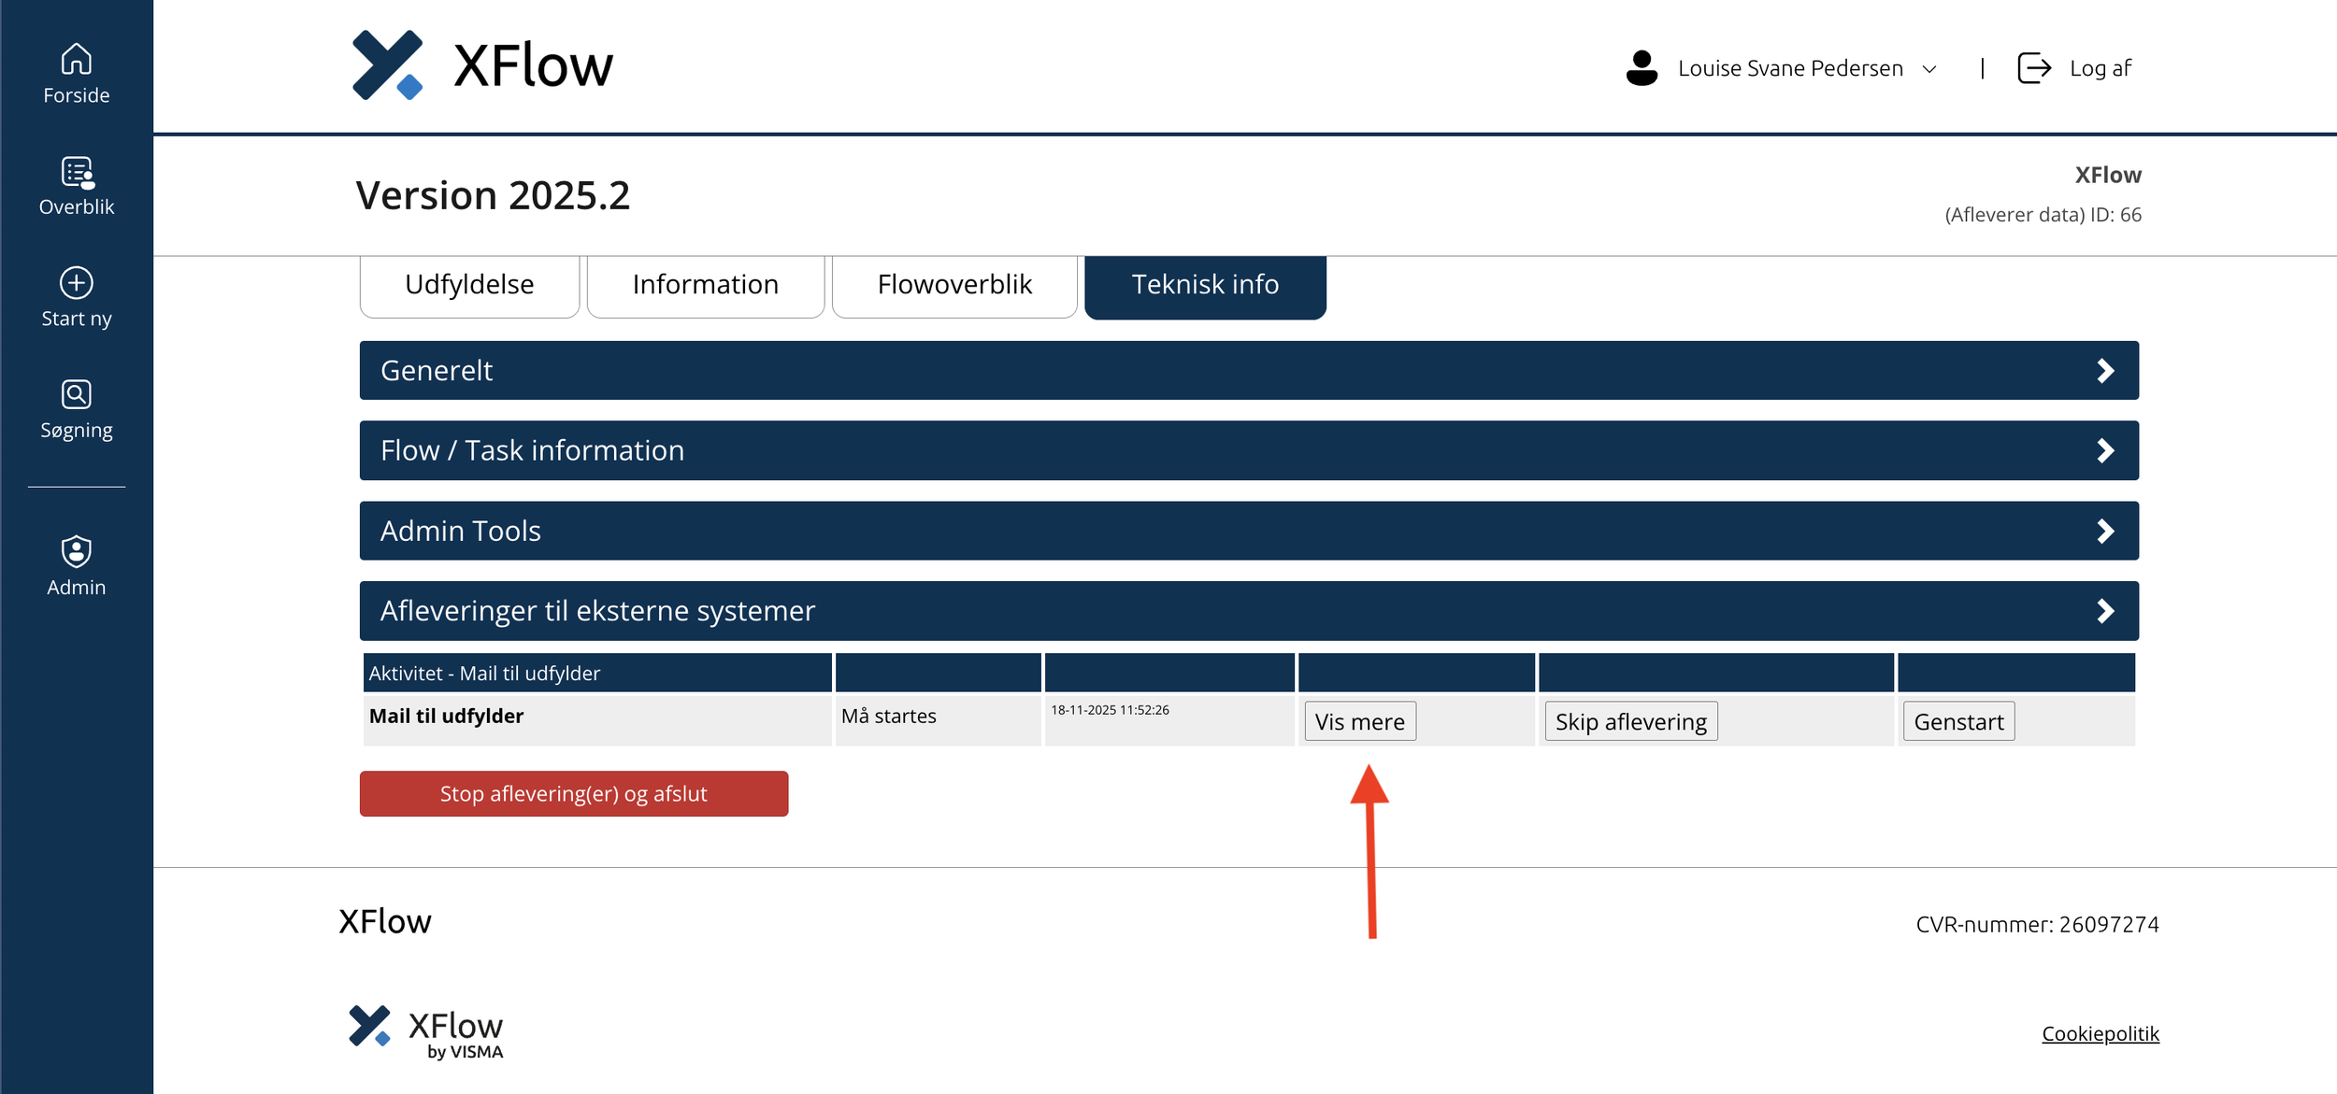Select the Information tab

(x=705, y=285)
